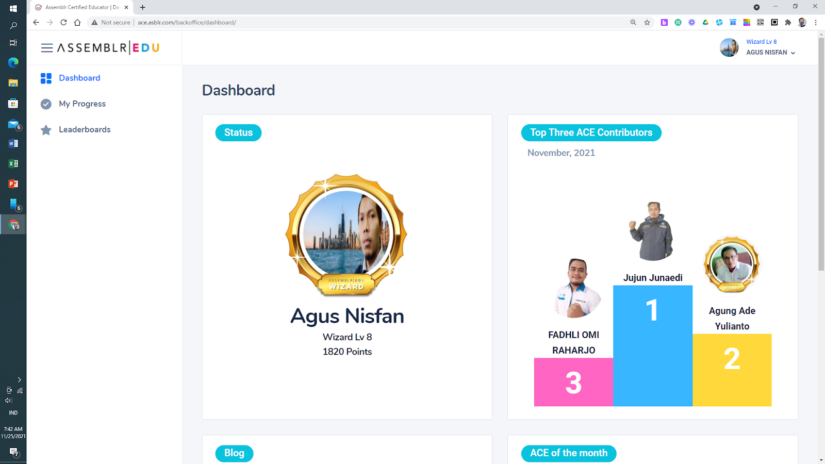Click the Top Three ACE Contributors badge
Image resolution: width=825 pixels, height=464 pixels.
click(x=591, y=132)
